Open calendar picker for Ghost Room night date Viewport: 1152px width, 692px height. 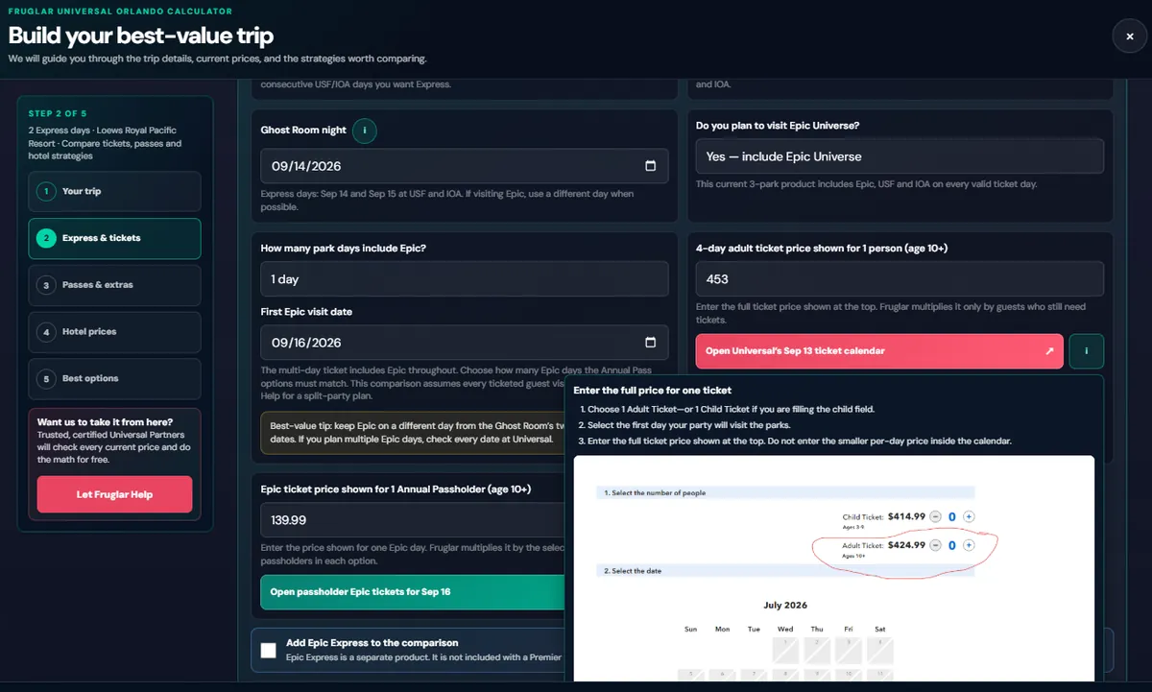(650, 166)
